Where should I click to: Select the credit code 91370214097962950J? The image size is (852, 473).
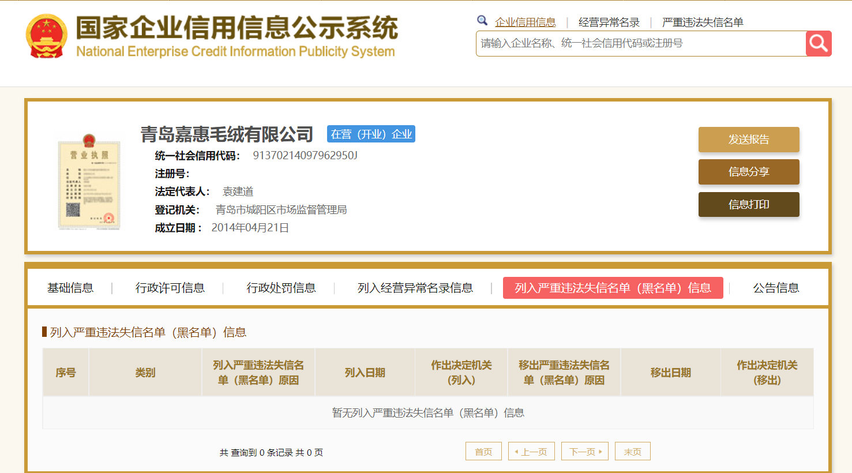305,155
